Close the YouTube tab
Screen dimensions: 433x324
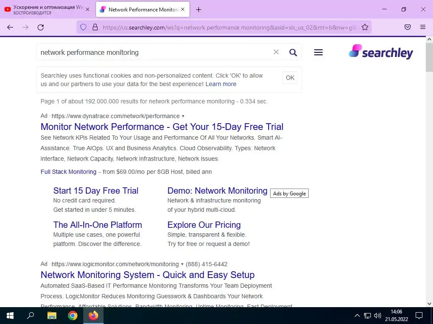[x=88, y=9]
